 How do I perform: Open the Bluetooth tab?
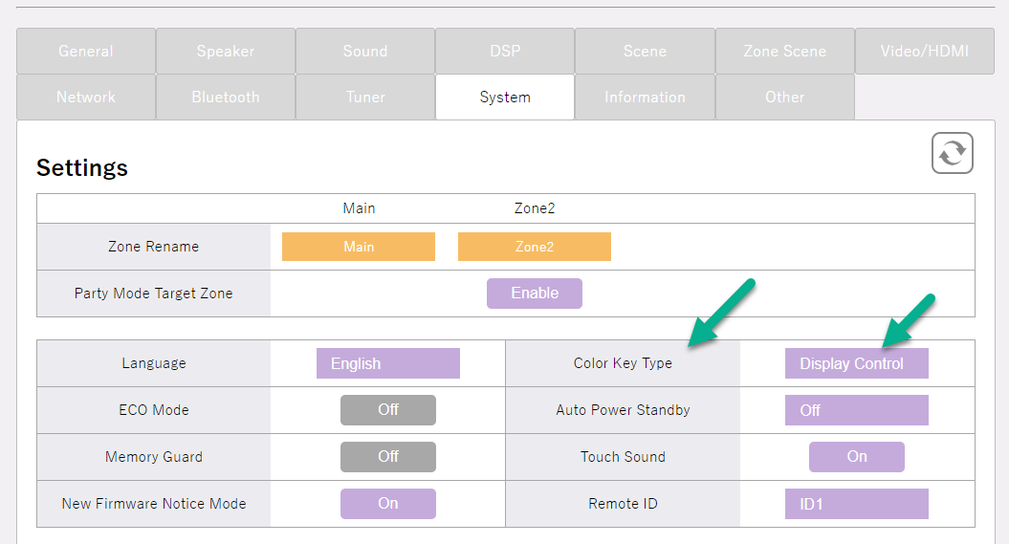tap(226, 98)
